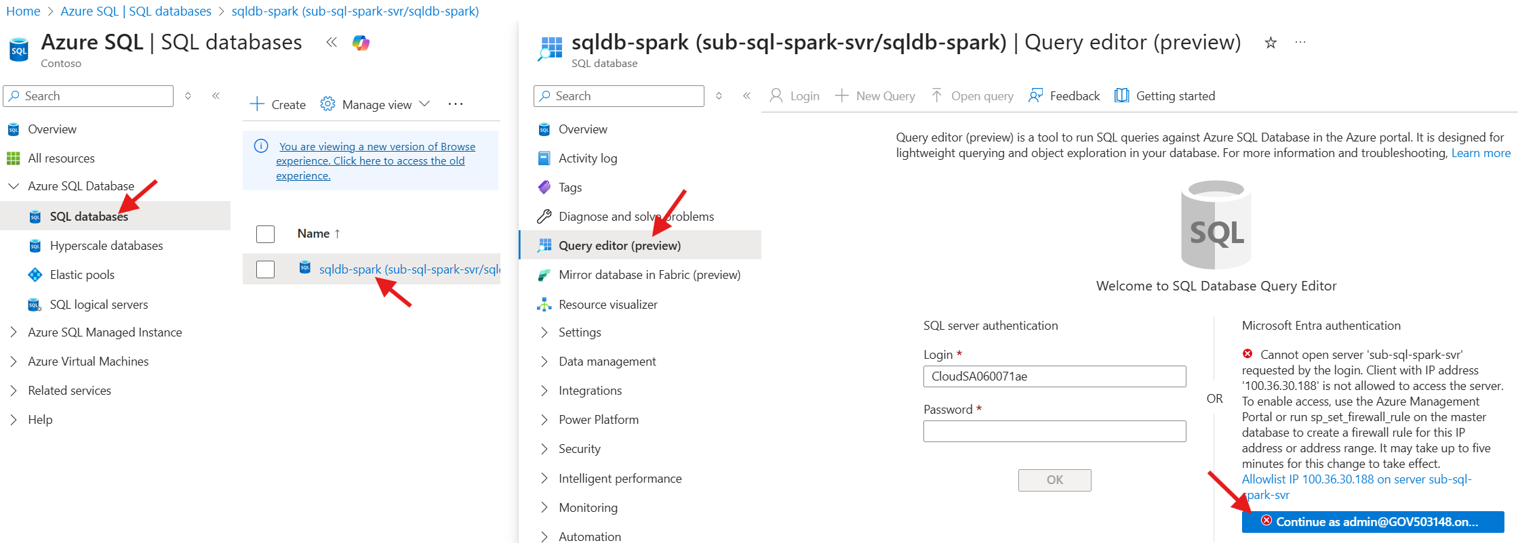Click the Allowlist IP 100.36.30.188 link

[x=1355, y=479]
